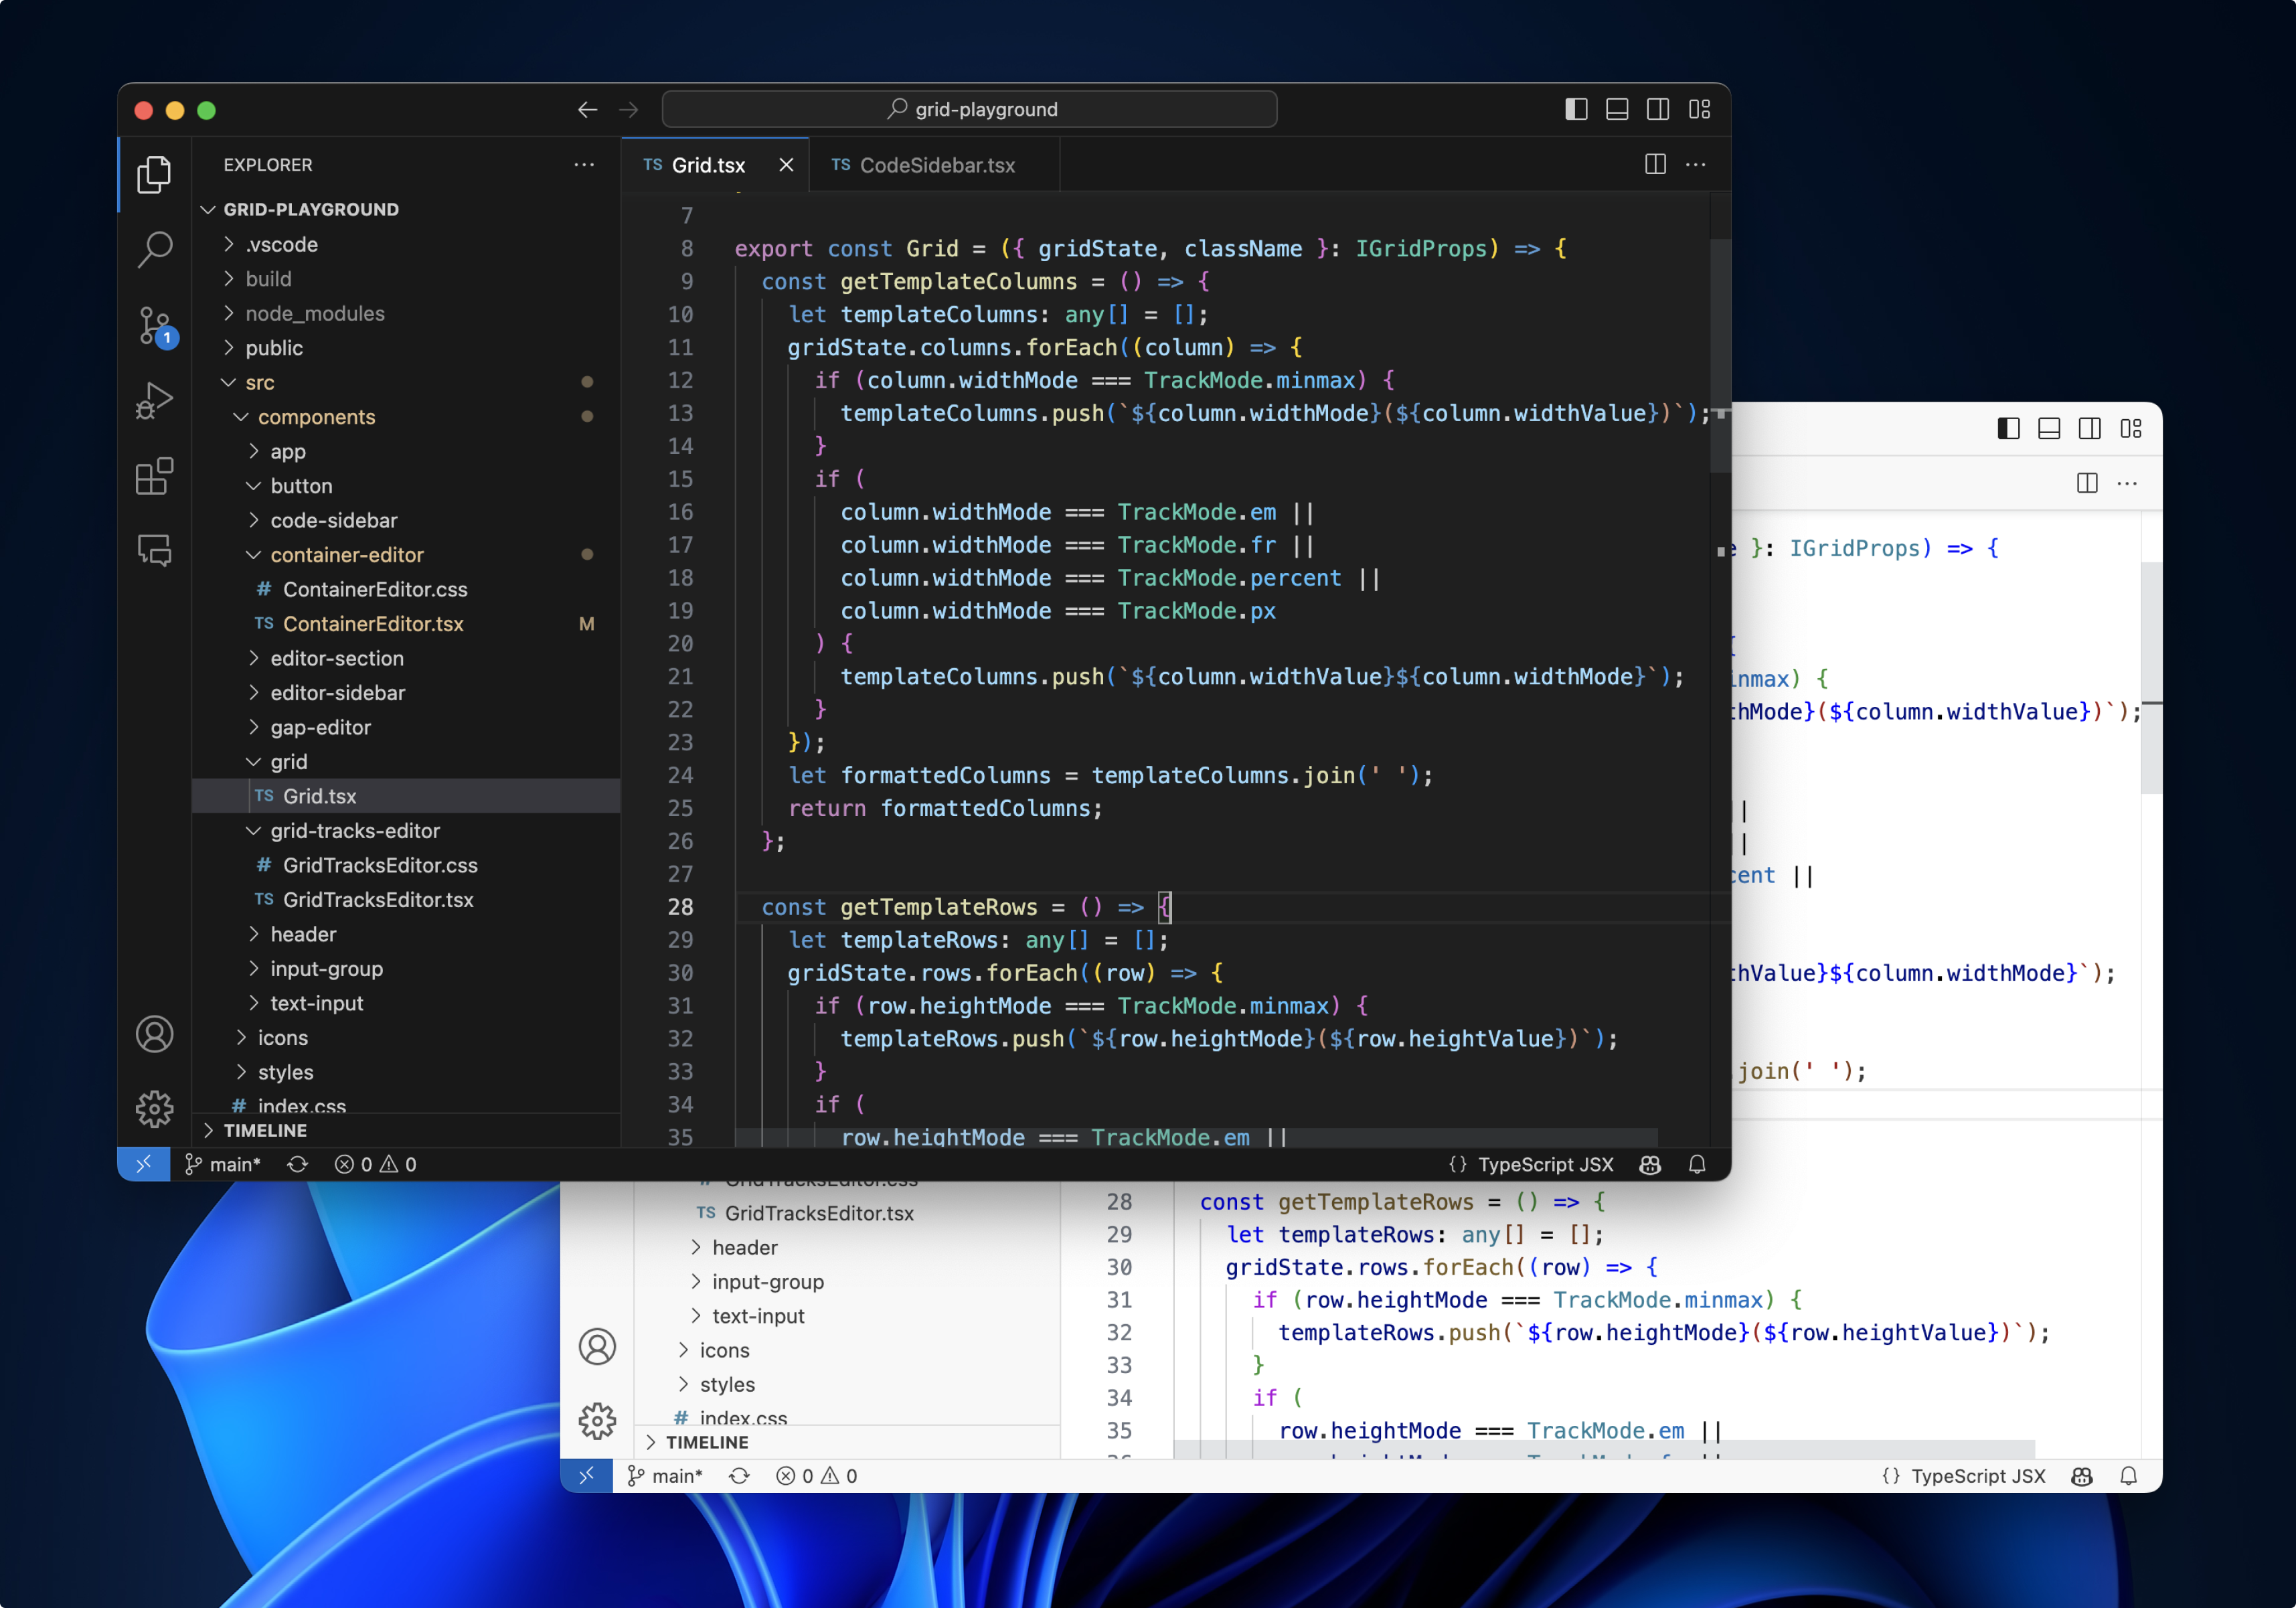The image size is (2296, 1608).
Task: Open the CodeSidebar.tsx tab
Action: pos(938,164)
